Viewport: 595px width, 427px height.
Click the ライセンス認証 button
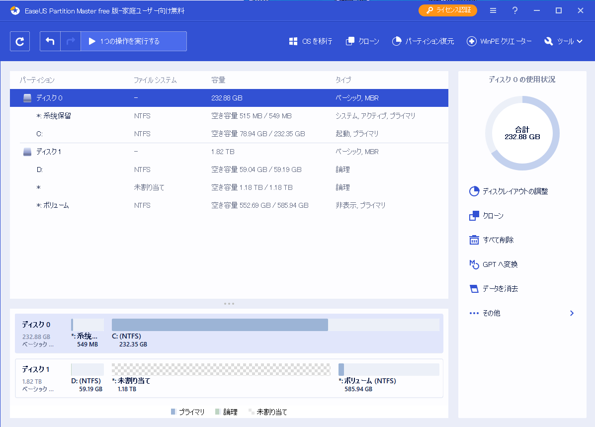point(448,10)
